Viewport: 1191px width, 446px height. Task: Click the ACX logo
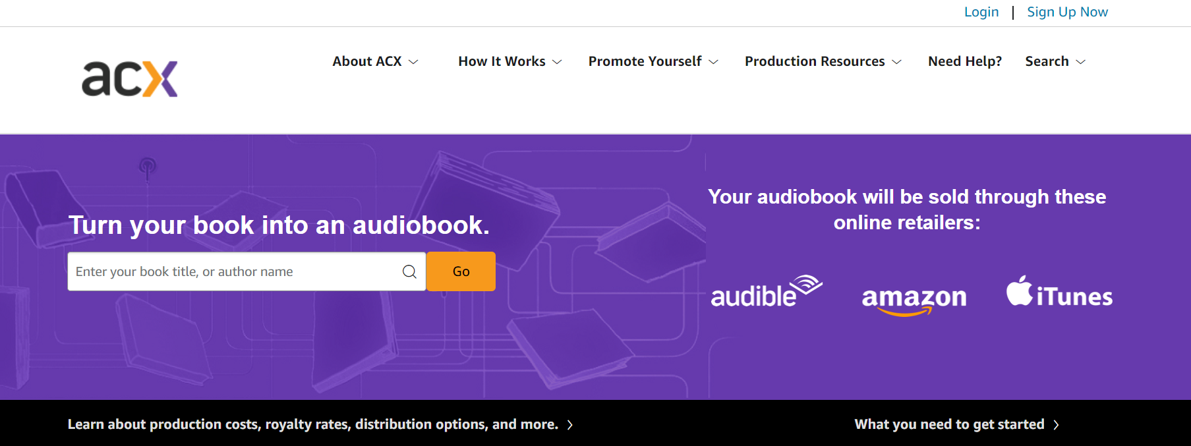tap(130, 79)
